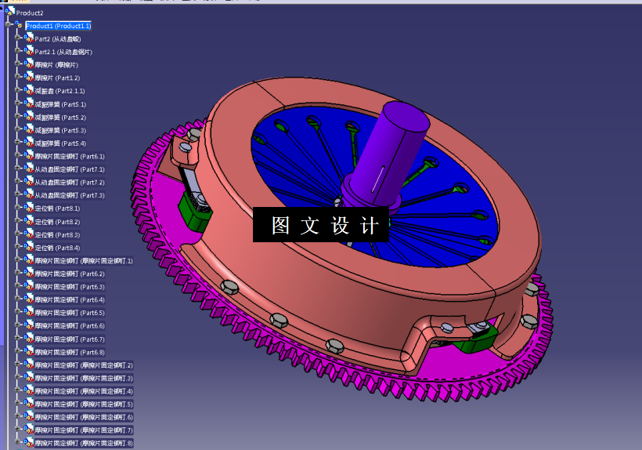Click the part icon beside 定位销 (Part8.1)
Viewport: 642px width, 450px height.
pos(29,208)
